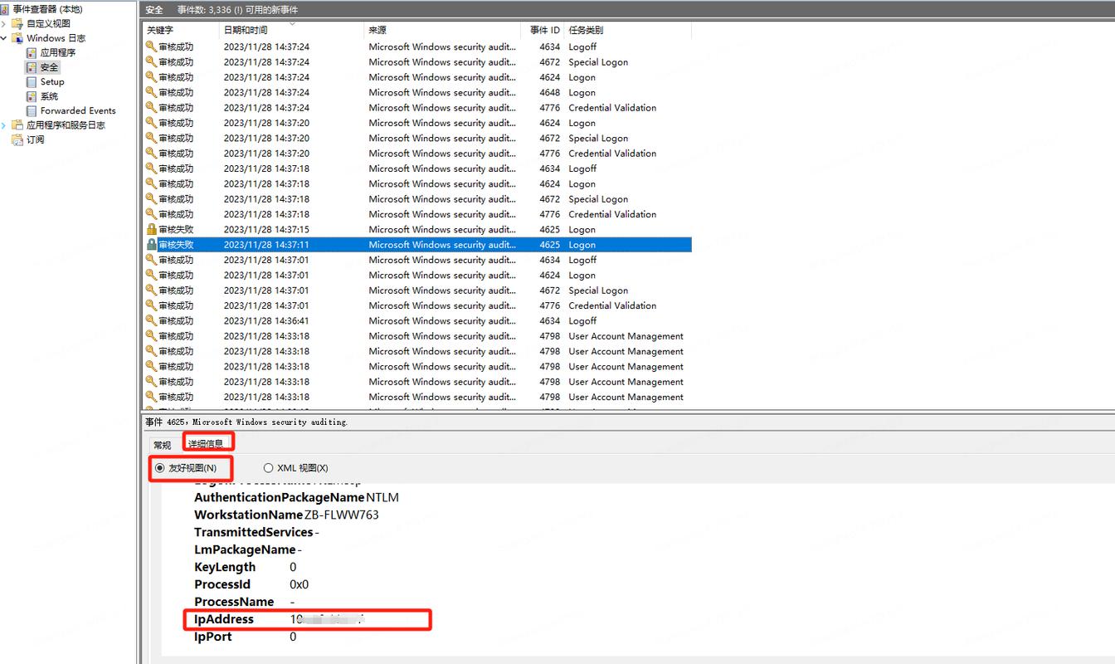Select the 14:37:20 Credential Validation event text
Image resolution: width=1115 pixels, height=664 pixels.
pos(612,154)
